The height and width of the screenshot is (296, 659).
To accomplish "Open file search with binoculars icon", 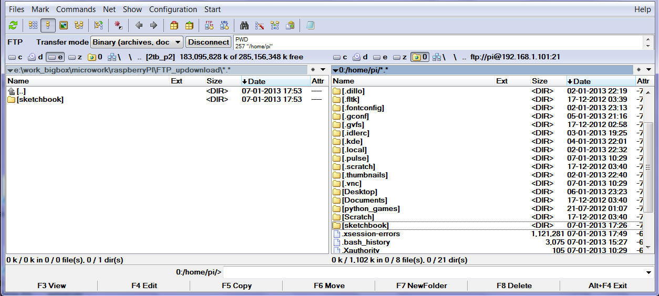I will (x=244, y=25).
